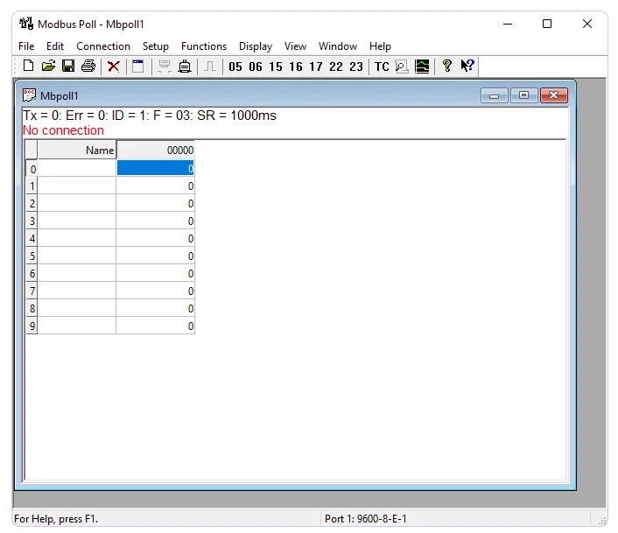Click the New document toolbar icon

(28, 66)
